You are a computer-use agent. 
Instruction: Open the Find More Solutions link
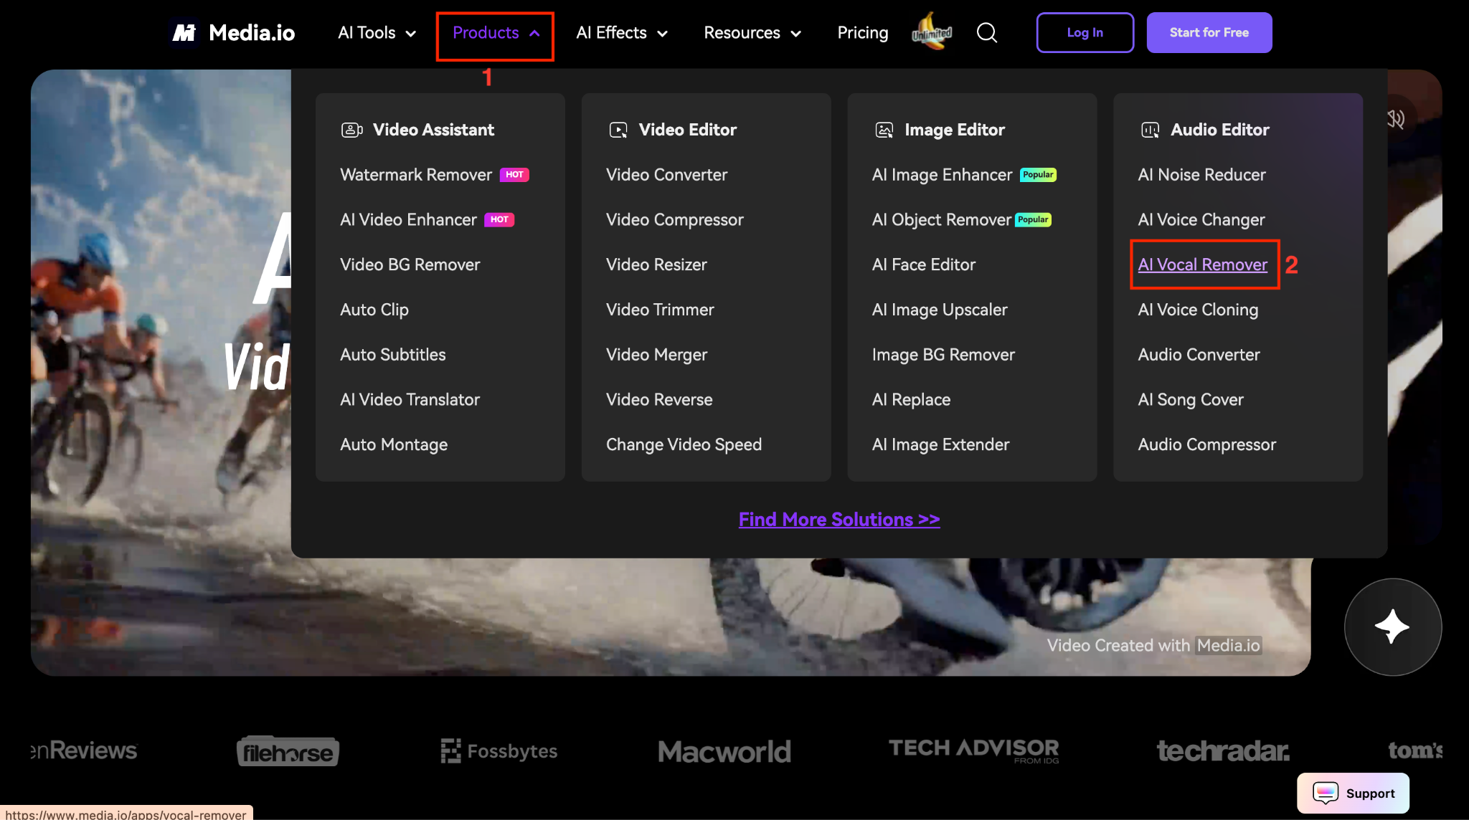pos(839,519)
